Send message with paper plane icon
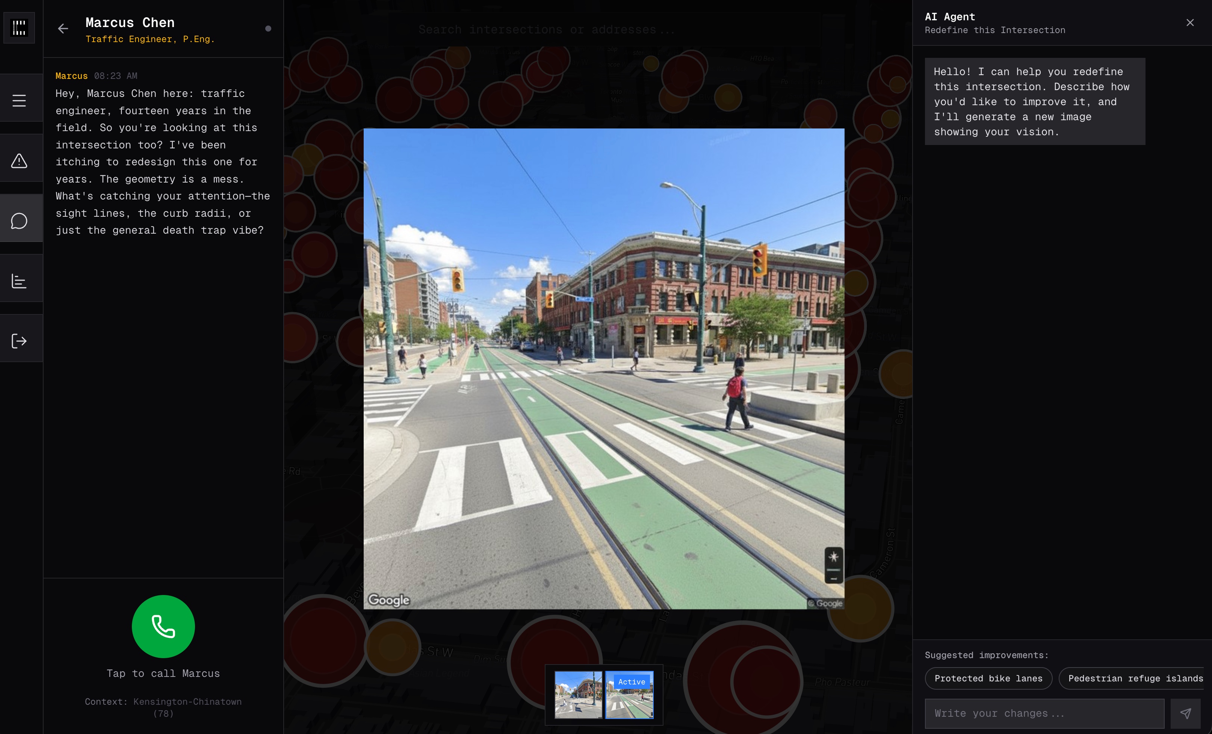The height and width of the screenshot is (734, 1212). click(x=1185, y=713)
